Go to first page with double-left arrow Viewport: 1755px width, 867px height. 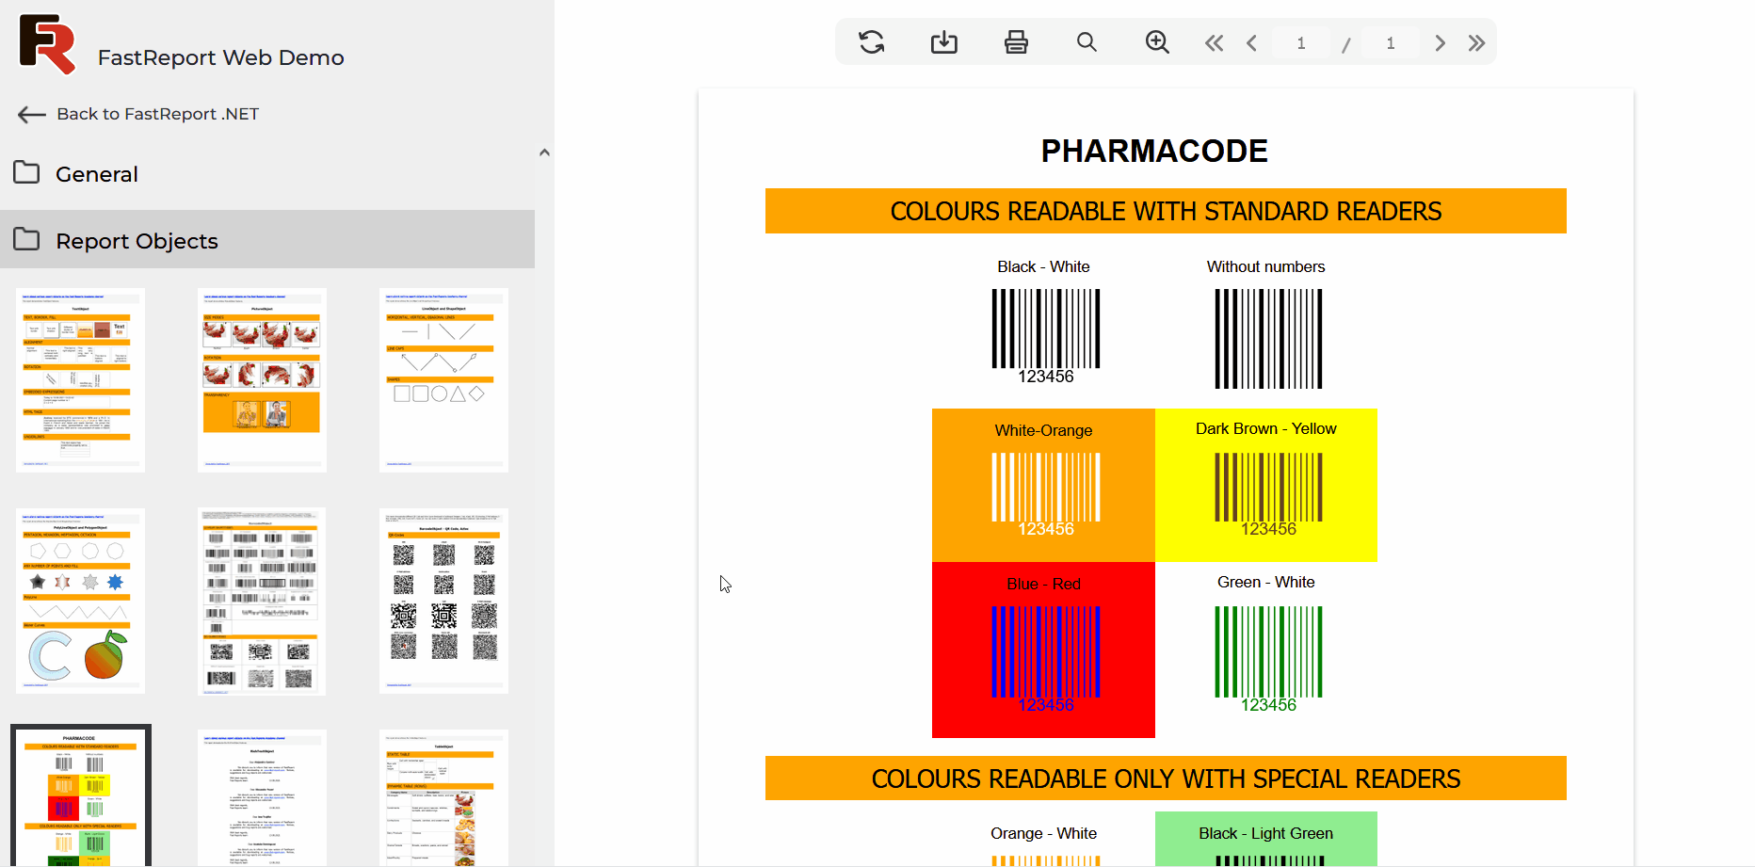(x=1214, y=43)
